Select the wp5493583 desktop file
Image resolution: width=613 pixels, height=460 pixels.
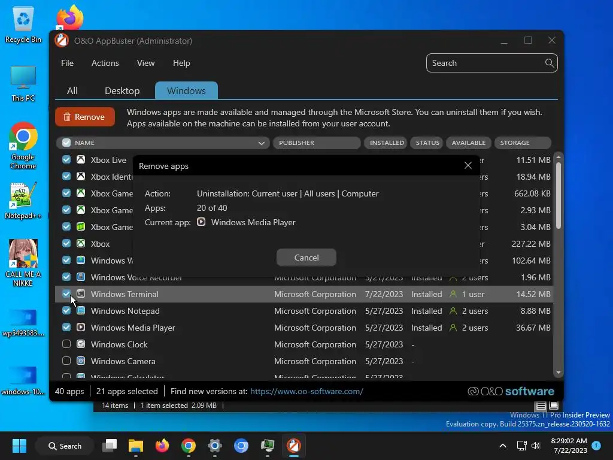23,323
